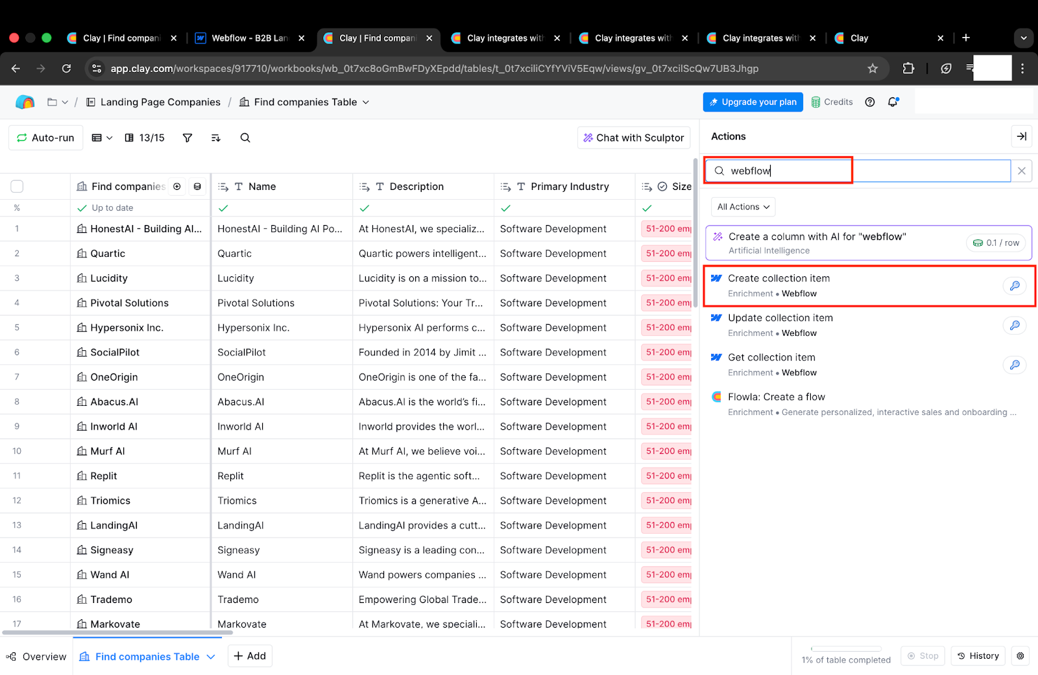The height and width of the screenshot is (675, 1038).
Task: Open the view type dropdown arrow
Action: click(x=110, y=137)
